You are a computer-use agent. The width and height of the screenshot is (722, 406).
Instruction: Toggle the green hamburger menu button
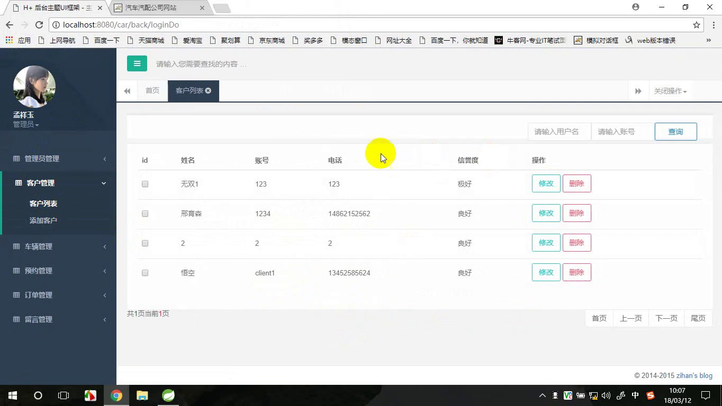click(137, 63)
